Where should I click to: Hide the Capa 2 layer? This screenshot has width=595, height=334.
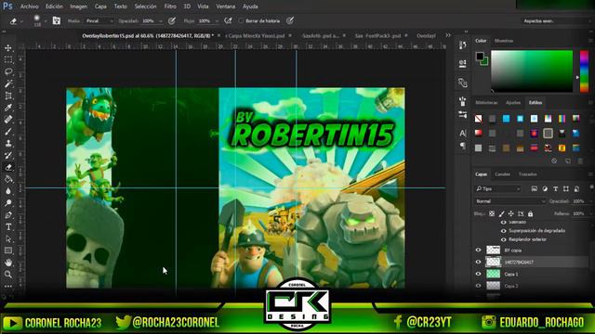478,286
